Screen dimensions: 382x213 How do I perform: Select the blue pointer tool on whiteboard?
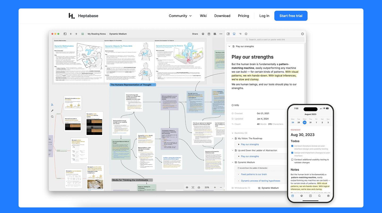[52, 105]
